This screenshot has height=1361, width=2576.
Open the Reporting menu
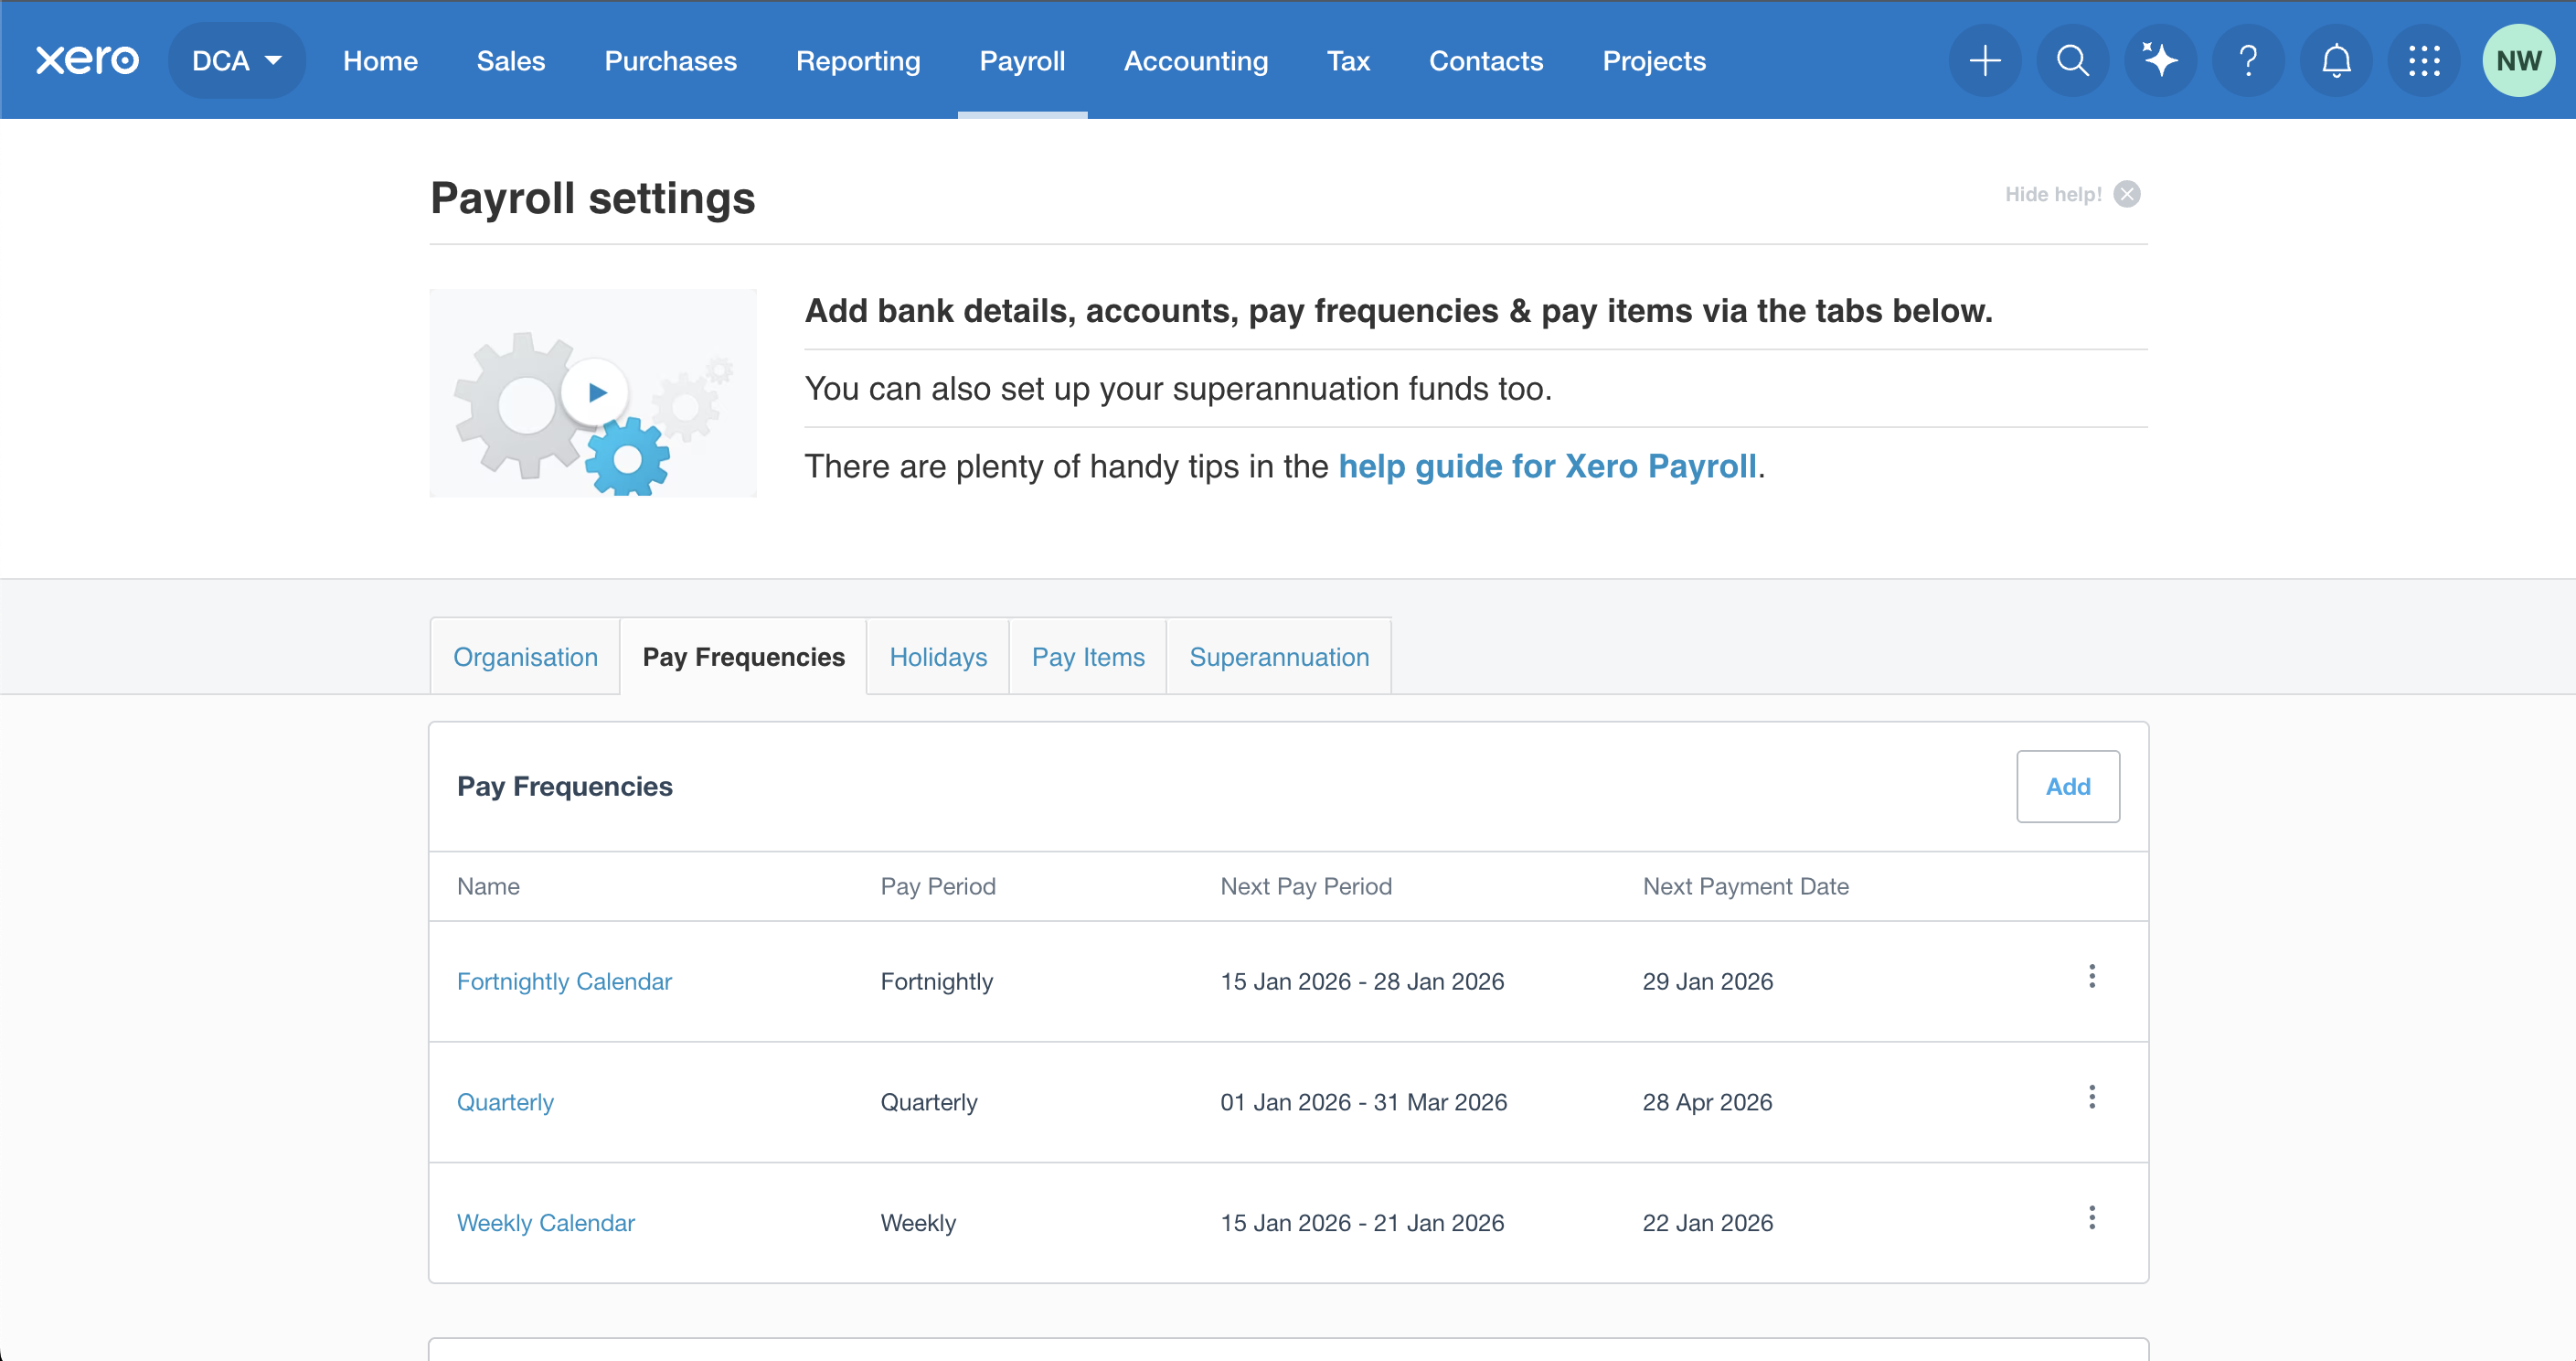coord(858,60)
